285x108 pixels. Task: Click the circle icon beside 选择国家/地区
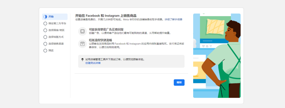45,30
